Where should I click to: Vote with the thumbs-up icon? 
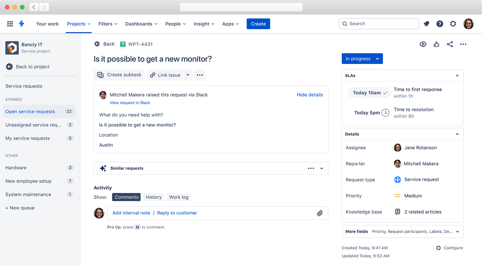click(436, 44)
